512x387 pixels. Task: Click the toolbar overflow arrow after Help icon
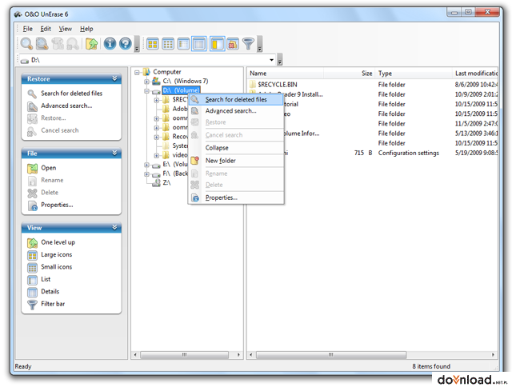pyautogui.click(x=137, y=44)
